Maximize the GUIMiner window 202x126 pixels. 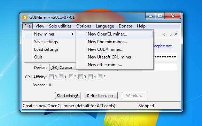160,16
